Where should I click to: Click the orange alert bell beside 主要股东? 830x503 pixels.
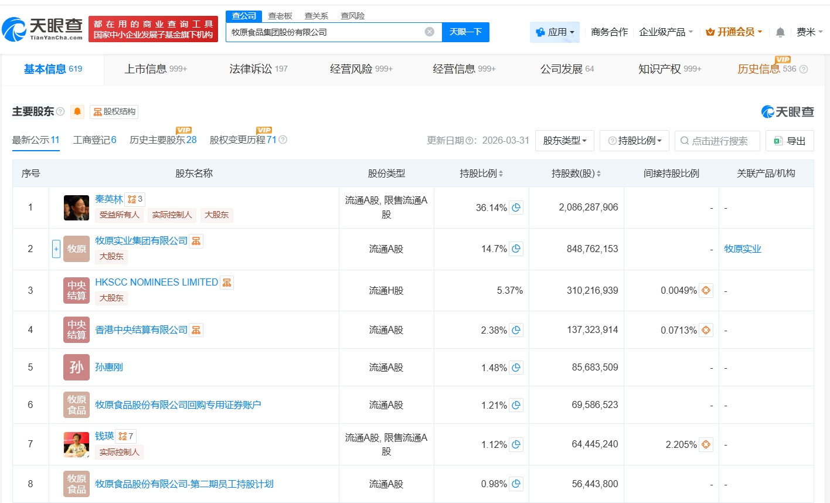pos(77,111)
